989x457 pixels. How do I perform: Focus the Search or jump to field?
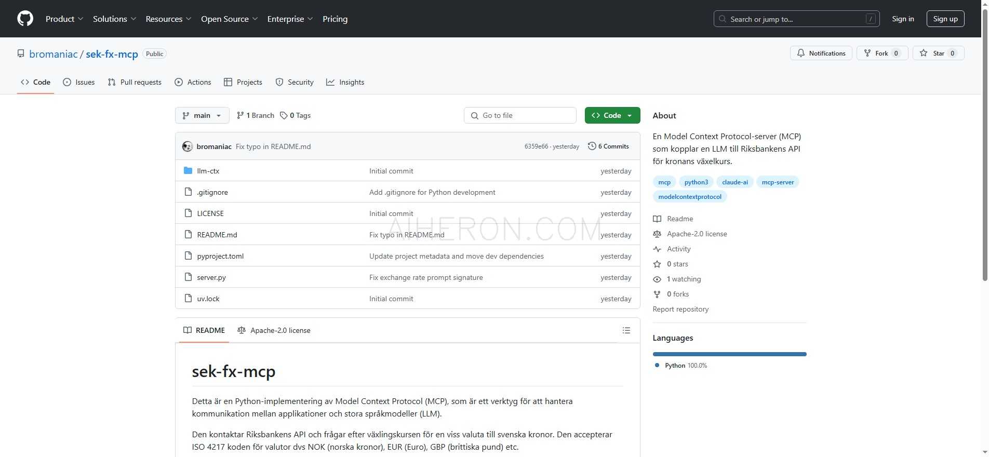pos(797,19)
